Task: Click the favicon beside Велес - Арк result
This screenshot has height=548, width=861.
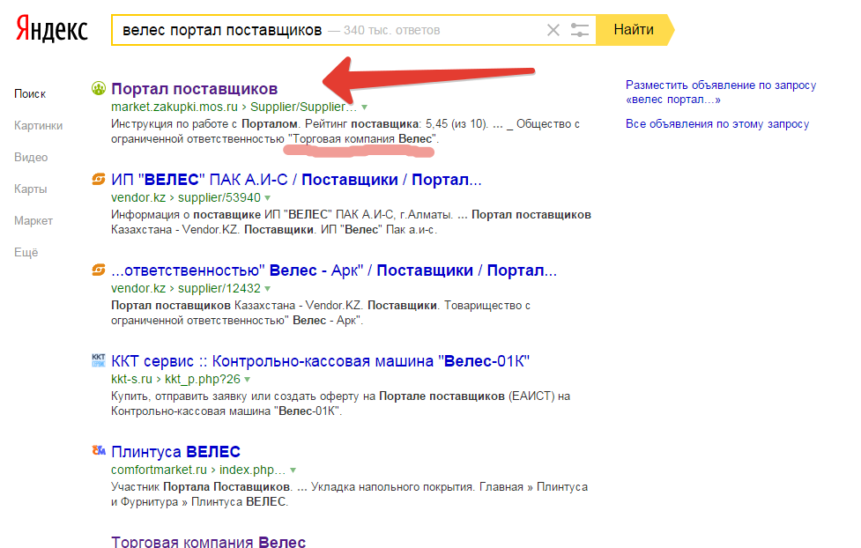Action: click(x=99, y=270)
